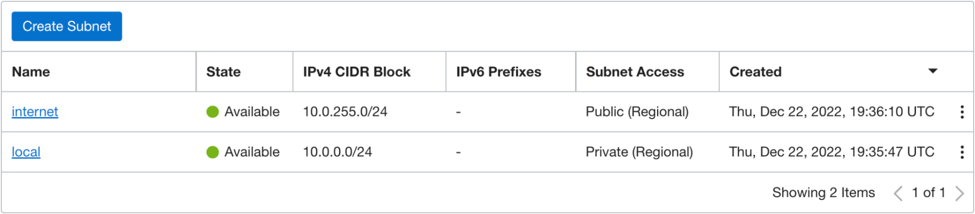Open the internet subnet link
The image size is (975, 214).
coord(35,112)
